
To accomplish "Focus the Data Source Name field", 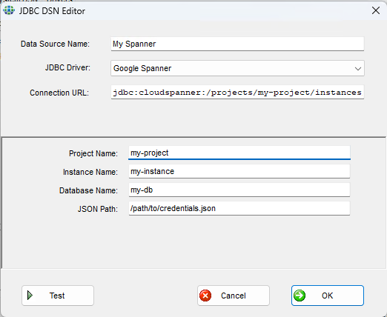I will [237, 44].
